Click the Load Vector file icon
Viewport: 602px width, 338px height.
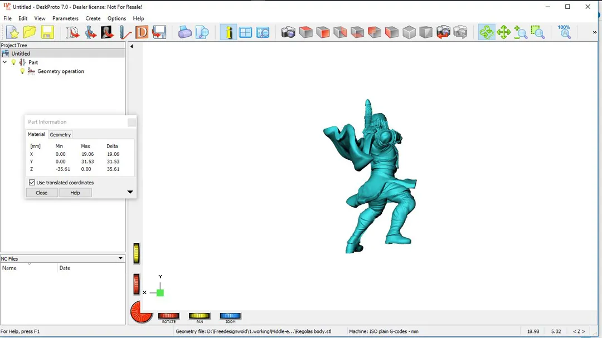coord(72,32)
